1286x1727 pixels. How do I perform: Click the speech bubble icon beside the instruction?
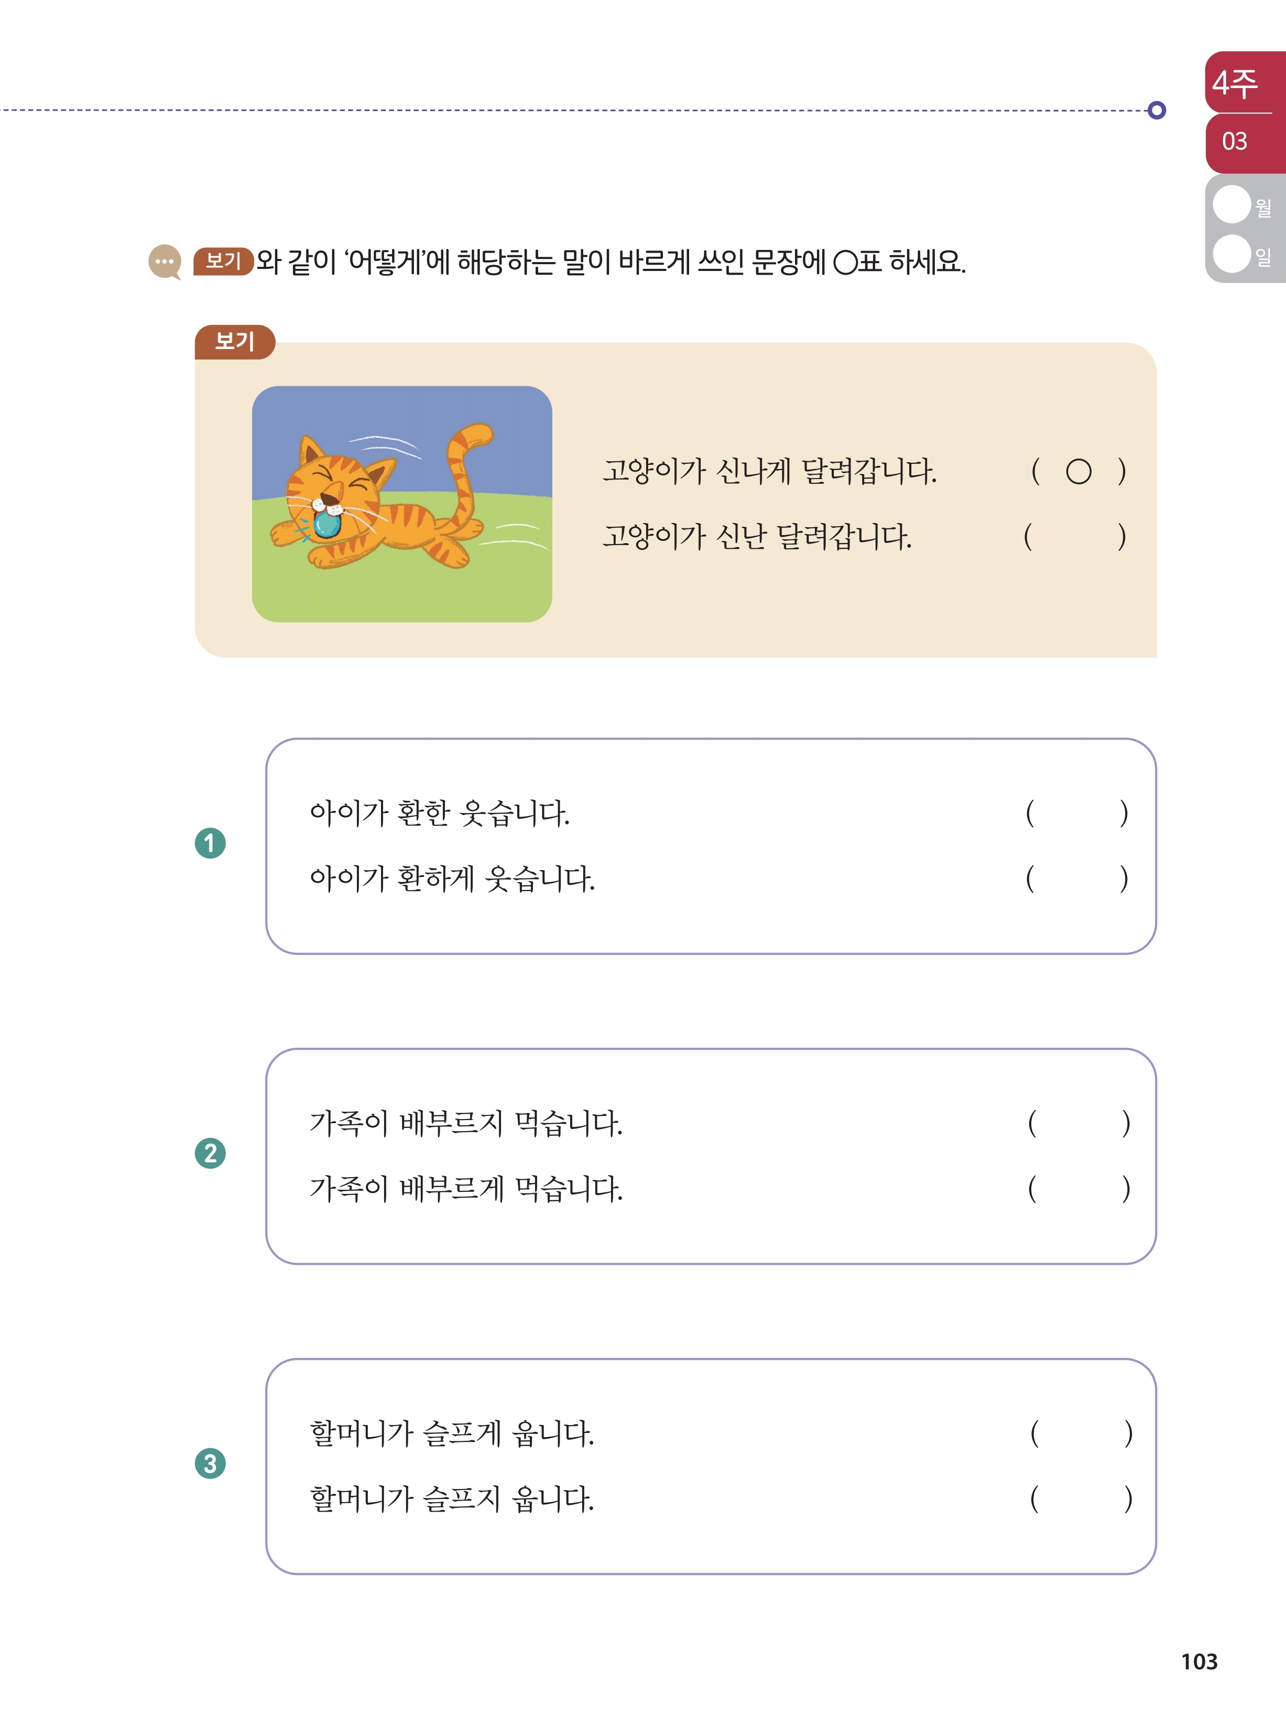(164, 263)
